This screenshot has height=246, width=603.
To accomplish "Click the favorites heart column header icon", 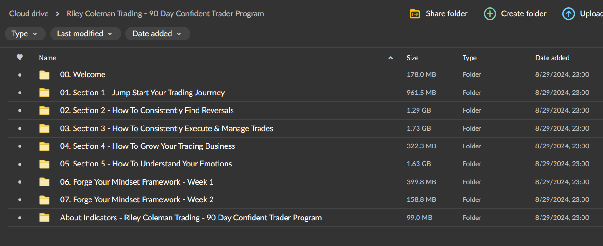I will 20,58.
